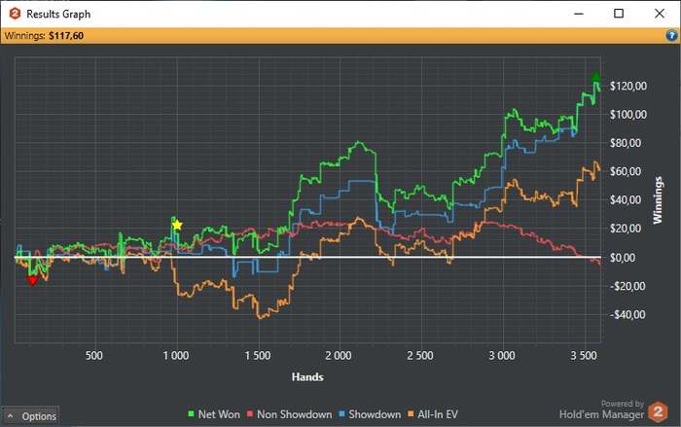Select the yellow star marker on the graph
The image size is (681, 427).
(177, 225)
